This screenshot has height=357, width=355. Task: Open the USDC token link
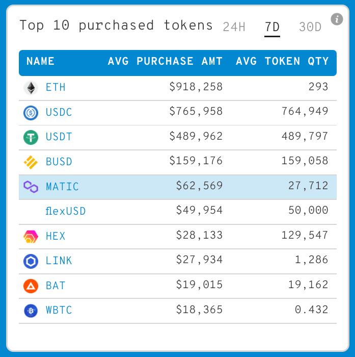pyautogui.click(x=59, y=112)
